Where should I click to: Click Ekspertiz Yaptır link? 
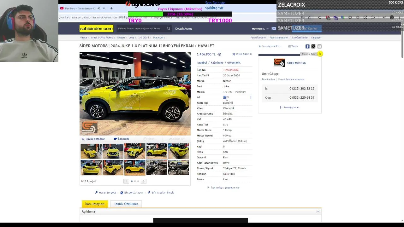point(132,193)
